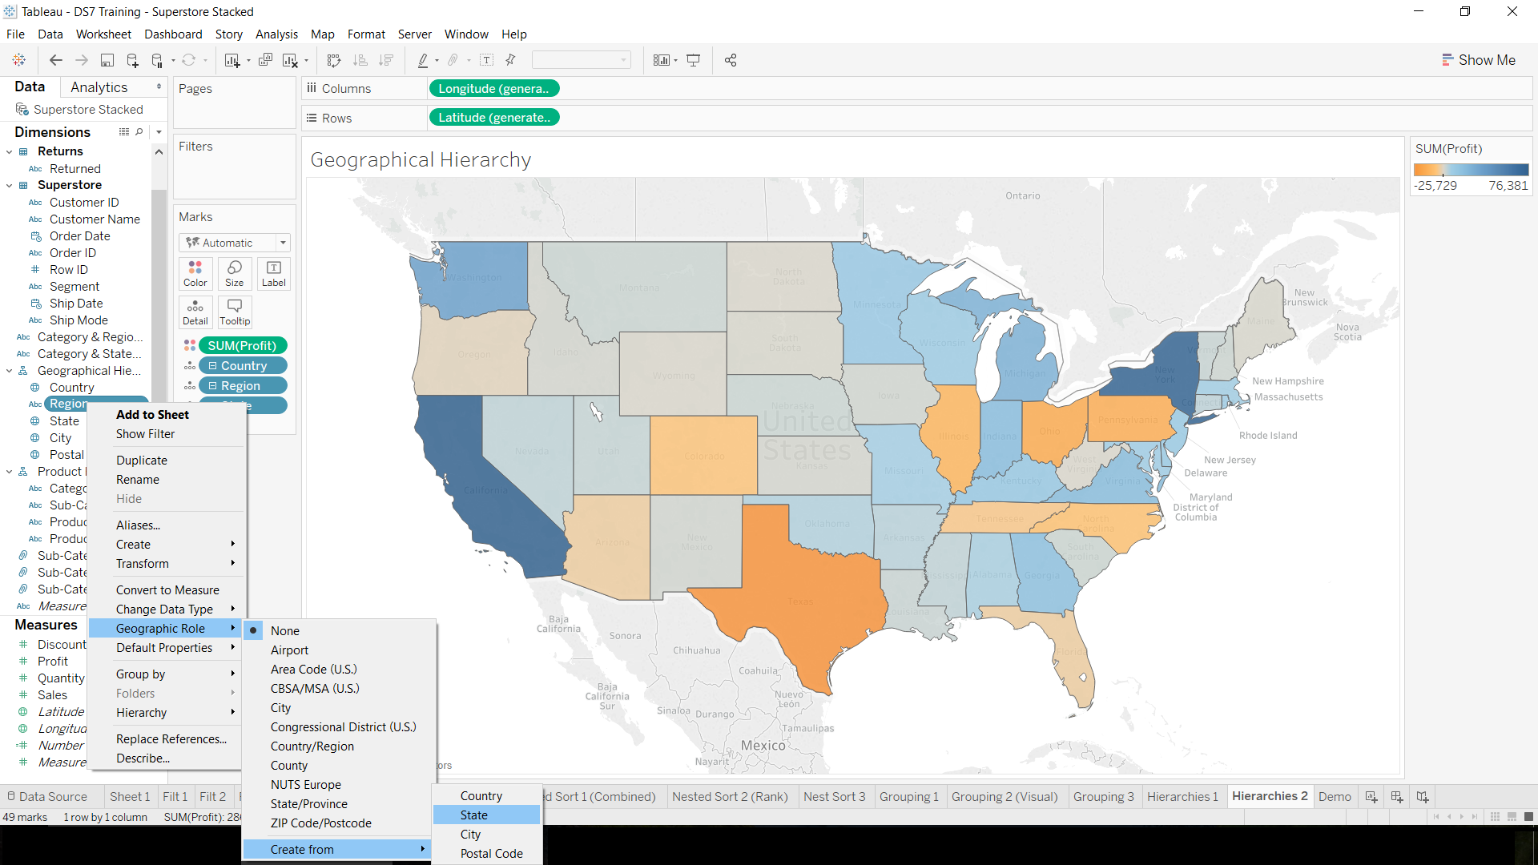Expand the Geographical Hierarchy field
The width and height of the screenshot is (1538, 865).
9,370
